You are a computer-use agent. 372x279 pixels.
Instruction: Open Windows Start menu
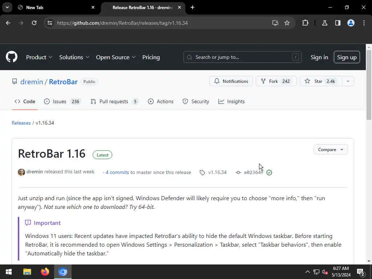(x=9, y=272)
